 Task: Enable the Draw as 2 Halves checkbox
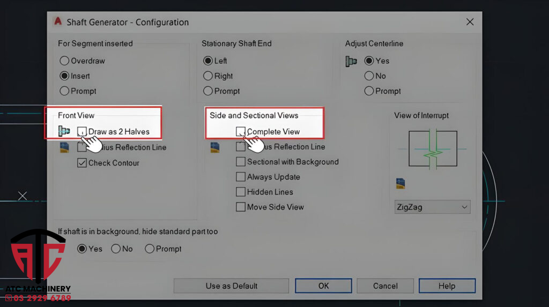82,131
